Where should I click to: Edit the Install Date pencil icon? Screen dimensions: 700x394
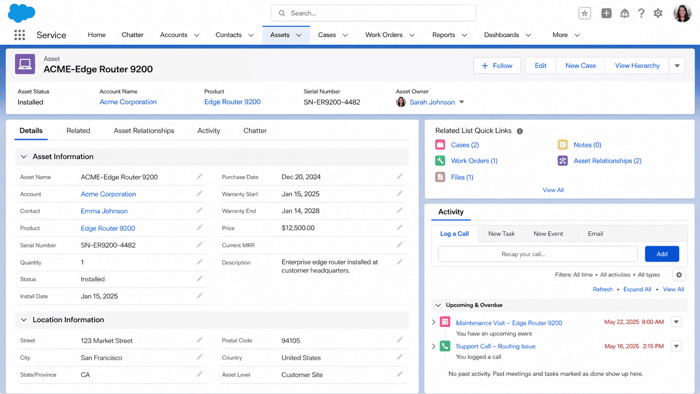point(200,296)
